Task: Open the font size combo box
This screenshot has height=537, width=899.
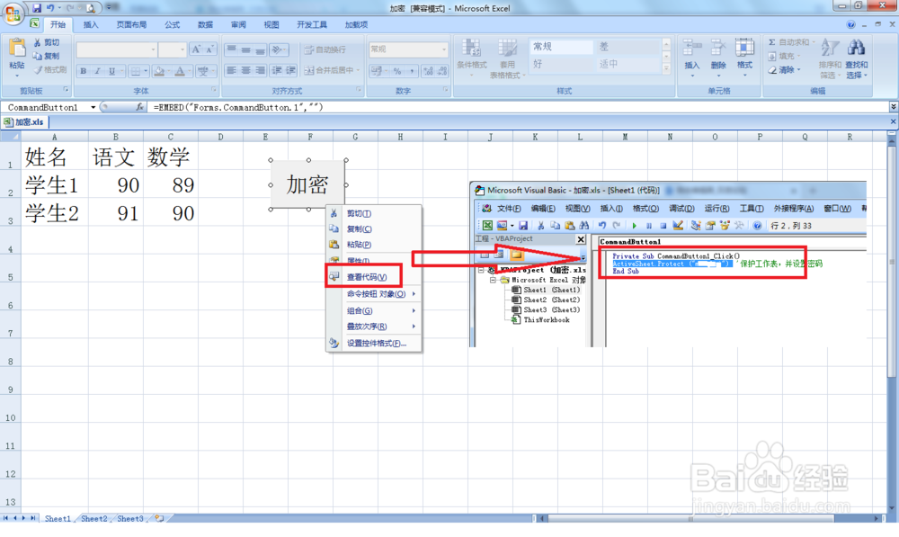Action: click(172, 49)
